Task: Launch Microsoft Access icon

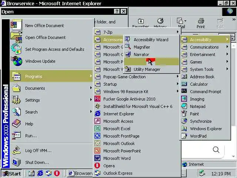Action: pos(97,121)
